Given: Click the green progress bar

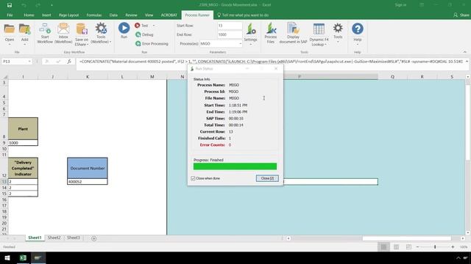Looking at the screenshot, I should click(235, 166).
